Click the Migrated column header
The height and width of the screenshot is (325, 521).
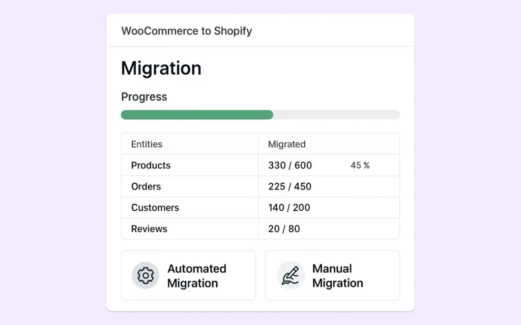pos(287,144)
